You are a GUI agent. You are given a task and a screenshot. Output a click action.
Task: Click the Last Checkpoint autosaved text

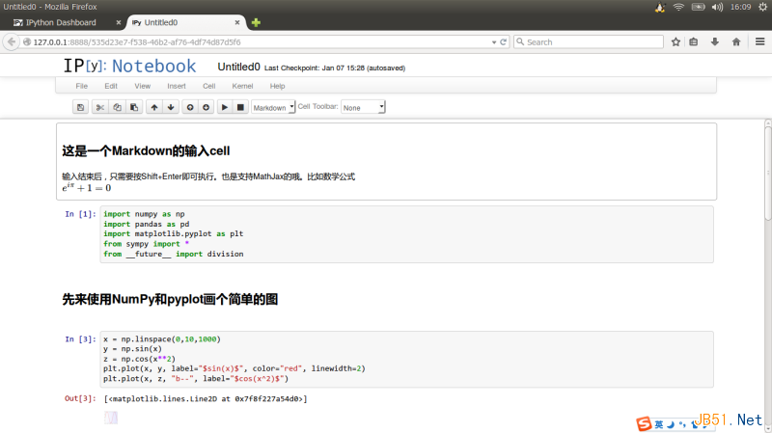[335, 68]
